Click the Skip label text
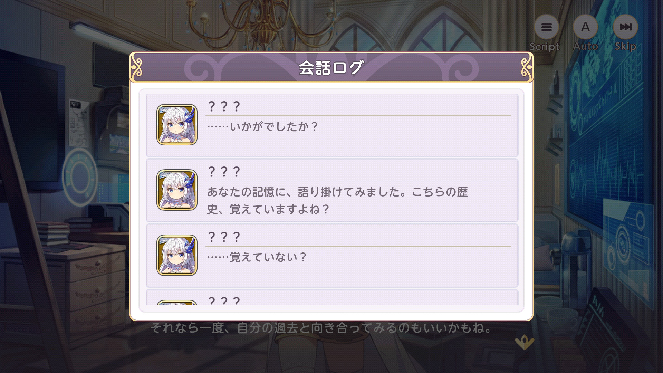The width and height of the screenshot is (663, 373). [625, 46]
